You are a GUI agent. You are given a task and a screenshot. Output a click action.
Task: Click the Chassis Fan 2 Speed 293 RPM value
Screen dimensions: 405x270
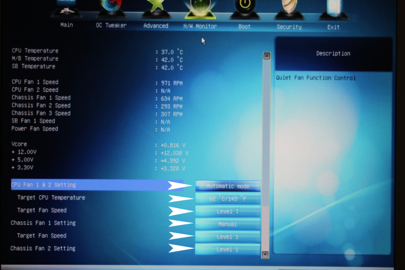point(172,106)
